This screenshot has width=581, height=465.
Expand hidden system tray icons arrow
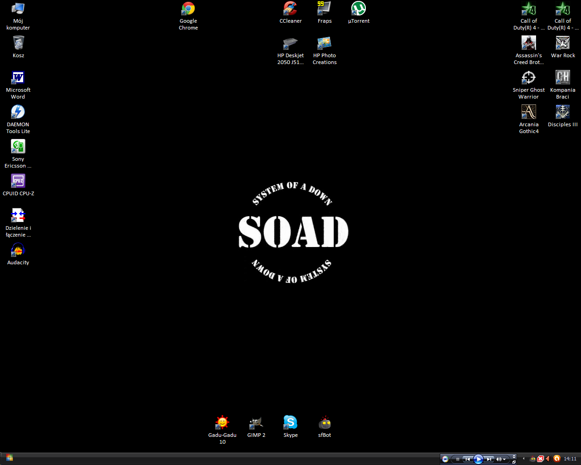pos(523,459)
